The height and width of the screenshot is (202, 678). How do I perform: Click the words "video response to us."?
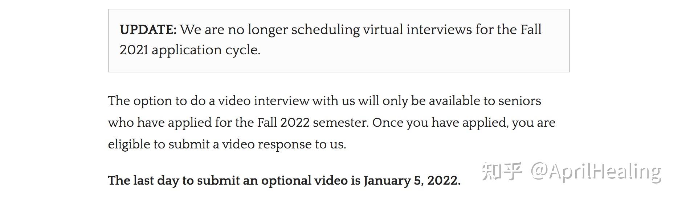coord(284,144)
